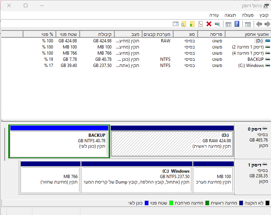
Task: Click the red X delete icon in toolbar
Action: 209,24
